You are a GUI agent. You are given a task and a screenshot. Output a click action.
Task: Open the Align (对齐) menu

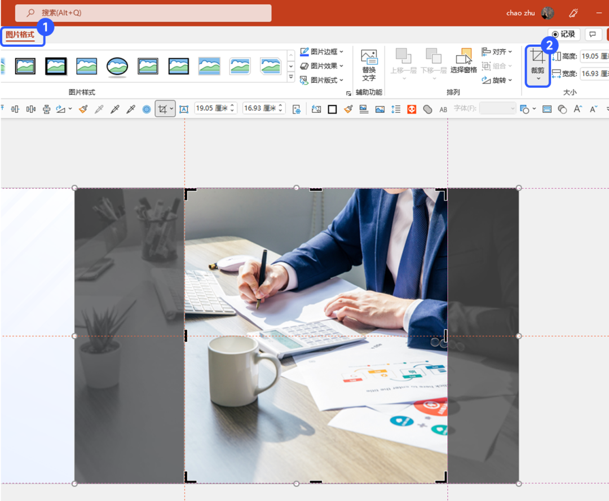coord(497,52)
